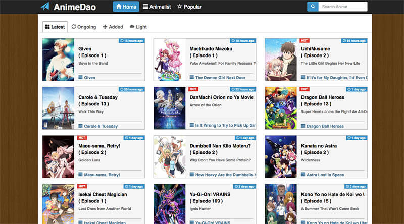
Task: Open Given Episode 1 title
Action: pyautogui.click(x=92, y=52)
